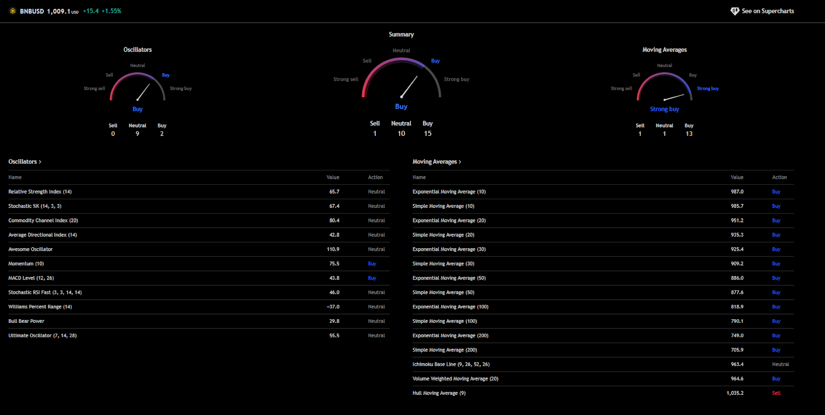Select Ichimoku Base Line row

click(x=451, y=364)
